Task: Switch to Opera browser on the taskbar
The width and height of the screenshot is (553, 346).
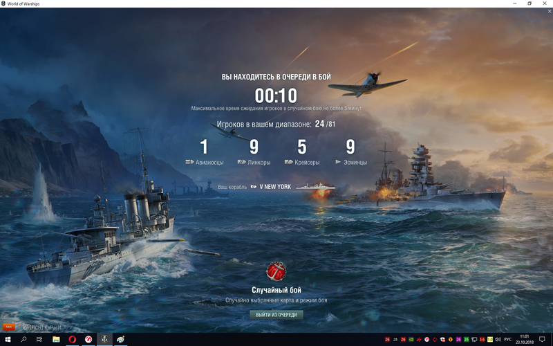Action: [73, 339]
